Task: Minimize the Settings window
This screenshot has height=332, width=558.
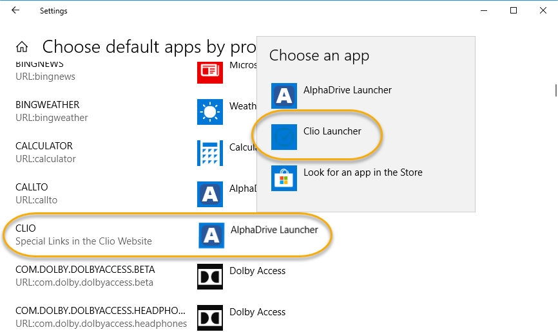Action: coord(484,10)
